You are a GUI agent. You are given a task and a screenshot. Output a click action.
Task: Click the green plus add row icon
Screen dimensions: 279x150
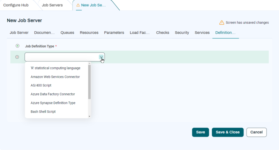pos(17,46)
